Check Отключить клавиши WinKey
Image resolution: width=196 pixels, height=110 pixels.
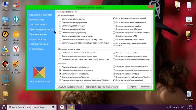tap(60, 29)
